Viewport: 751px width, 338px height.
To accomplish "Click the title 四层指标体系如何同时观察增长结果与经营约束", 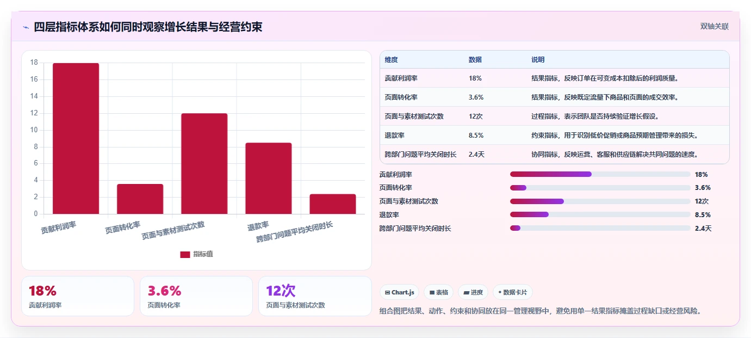I will point(148,27).
